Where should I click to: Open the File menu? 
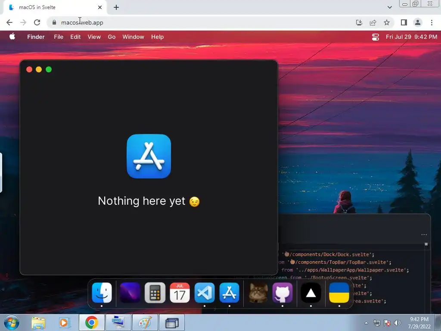point(59,37)
